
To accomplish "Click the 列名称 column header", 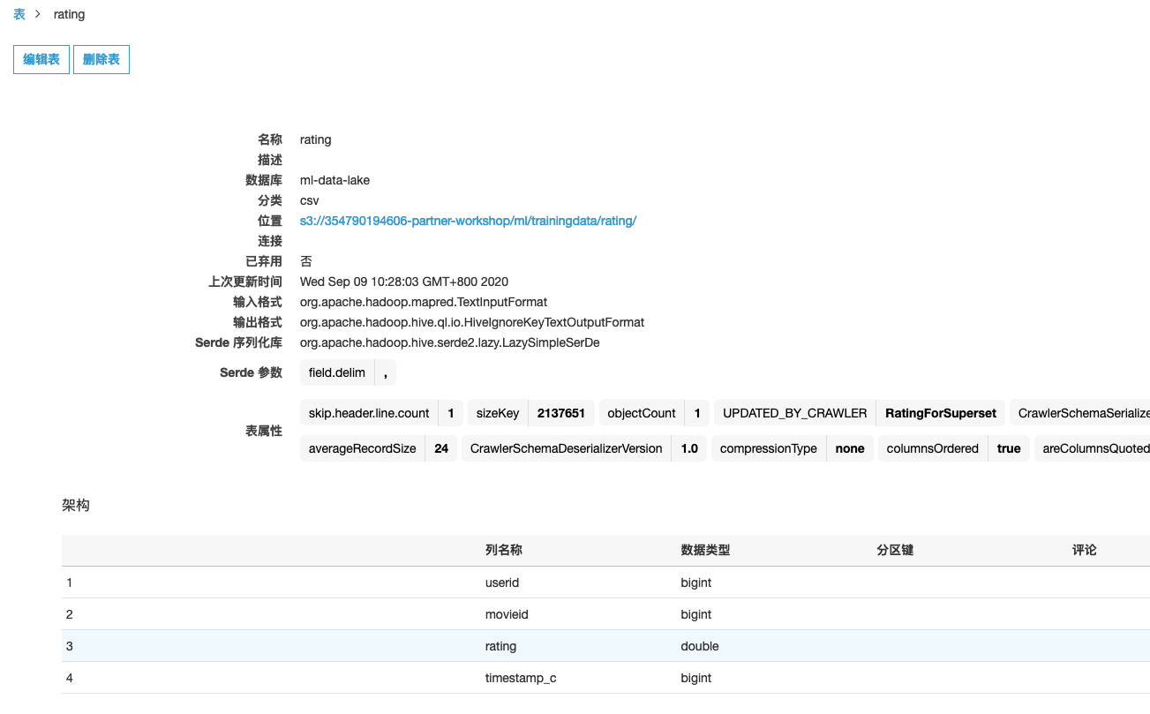I will pyautogui.click(x=504, y=550).
